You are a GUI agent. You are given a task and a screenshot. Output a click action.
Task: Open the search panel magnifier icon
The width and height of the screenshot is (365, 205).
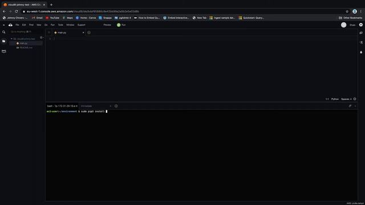click(x=4, y=32)
